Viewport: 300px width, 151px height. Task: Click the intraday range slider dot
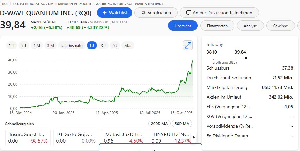[246, 58]
